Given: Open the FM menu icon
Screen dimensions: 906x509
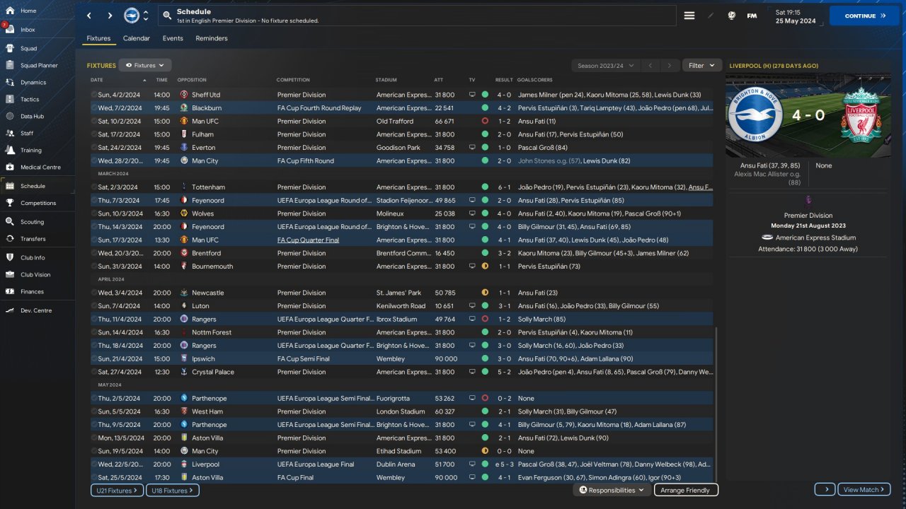Looking at the screenshot, I should 752,16.
